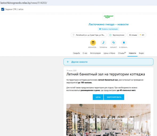
Task: Click bold text 'до 100 человек'
Action: [x=85, y=83]
